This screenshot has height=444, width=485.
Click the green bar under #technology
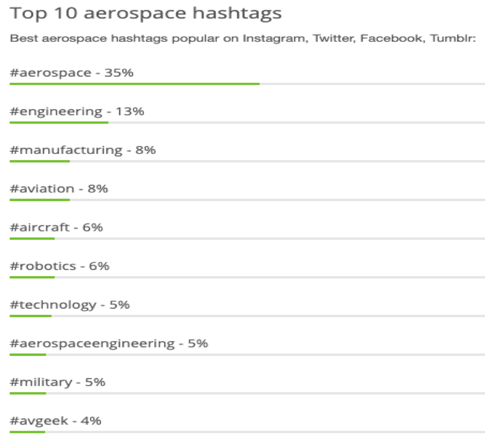tap(30, 316)
